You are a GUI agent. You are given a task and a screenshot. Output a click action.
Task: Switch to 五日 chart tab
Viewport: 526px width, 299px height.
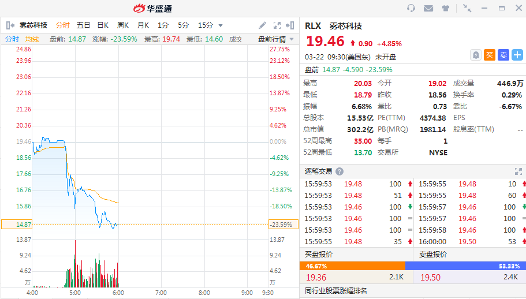(83, 25)
